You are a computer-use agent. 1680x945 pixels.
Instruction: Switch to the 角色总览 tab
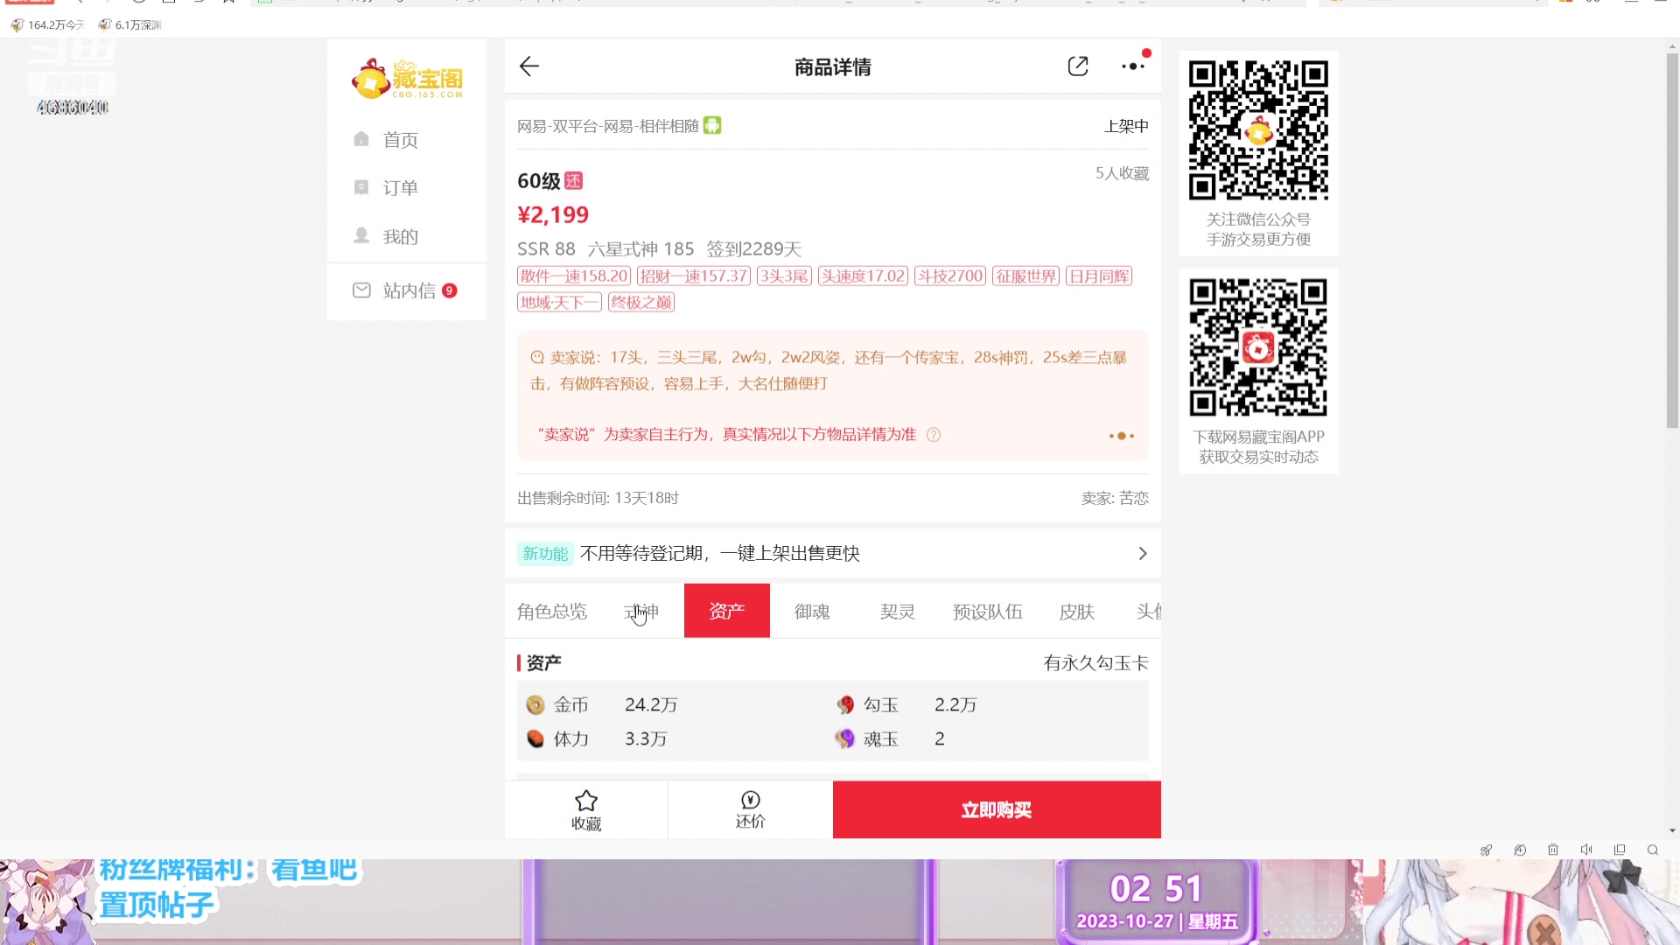(x=552, y=612)
